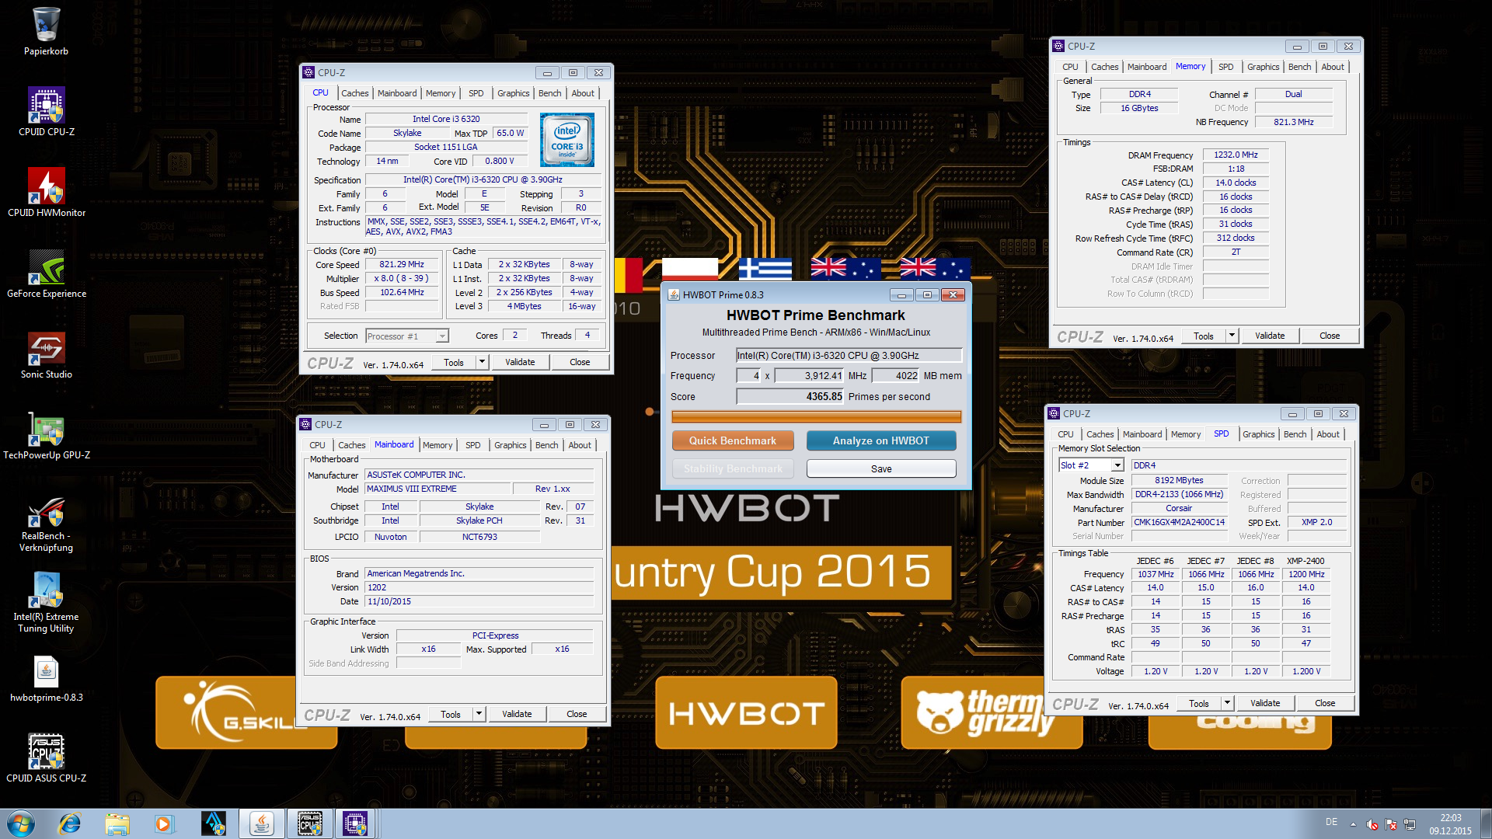The height and width of the screenshot is (839, 1492).
Task: Select the Java HWBOT Prime taskbar icon
Action: click(261, 823)
